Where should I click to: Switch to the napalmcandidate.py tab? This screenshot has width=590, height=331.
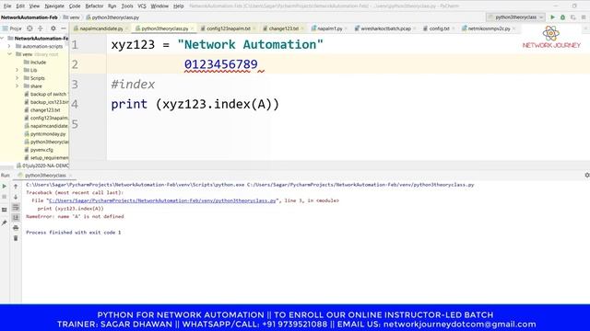(x=101, y=29)
